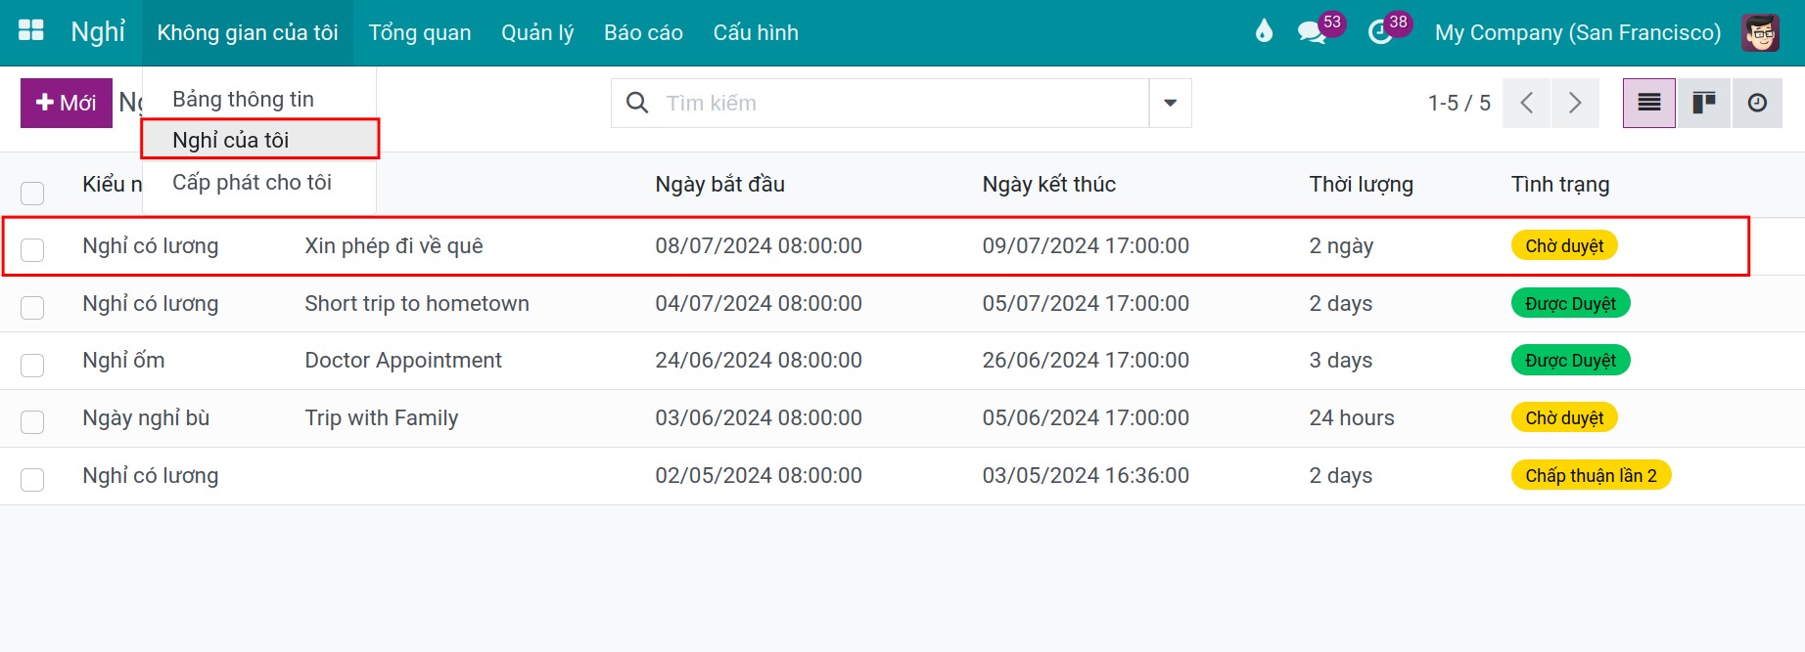Tick checkbox for Xin phép đi về quê
This screenshot has height=652, width=1805.
32,249
